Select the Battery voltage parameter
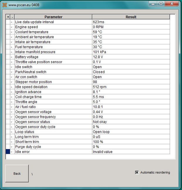This screenshot has width=182, height=190. click(53, 57)
